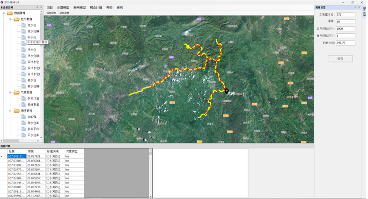Click the cell 107.04217...
The width and height of the screenshot is (368, 199).
click(17, 156)
